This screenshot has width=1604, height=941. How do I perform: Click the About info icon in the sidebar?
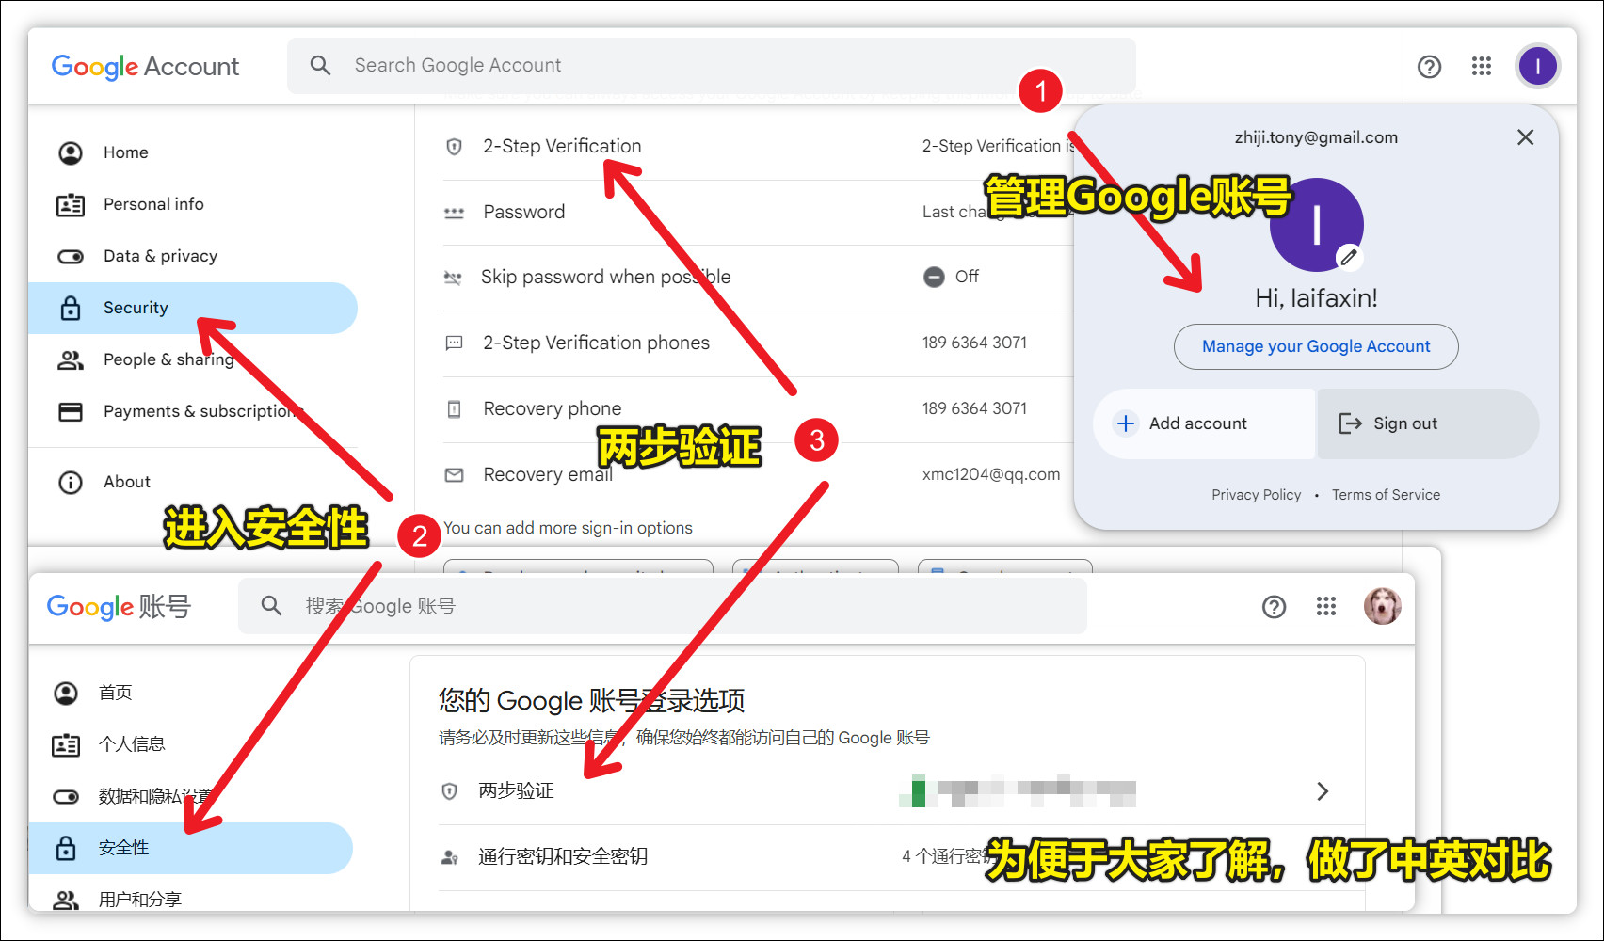(71, 481)
